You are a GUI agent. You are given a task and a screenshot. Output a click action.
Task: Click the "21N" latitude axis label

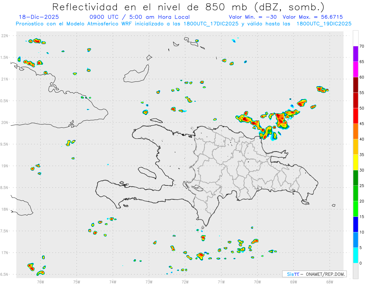(x=5, y=79)
